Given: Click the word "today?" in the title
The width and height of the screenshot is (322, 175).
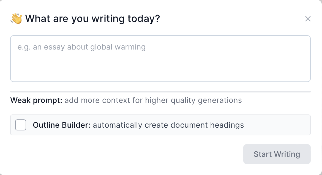Looking at the screenshot, I should (144, 19).
